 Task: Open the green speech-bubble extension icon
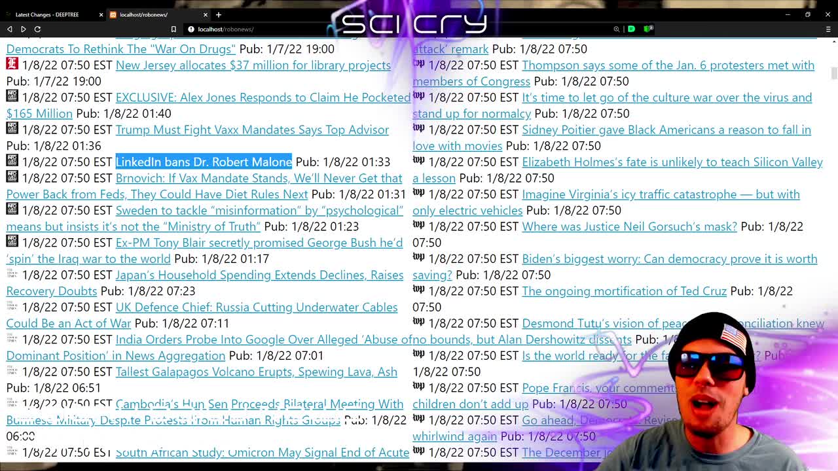click(631, 29)
